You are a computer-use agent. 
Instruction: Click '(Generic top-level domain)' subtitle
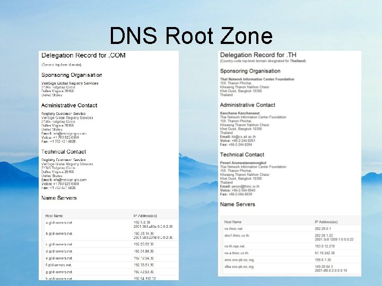coord(62,65)
